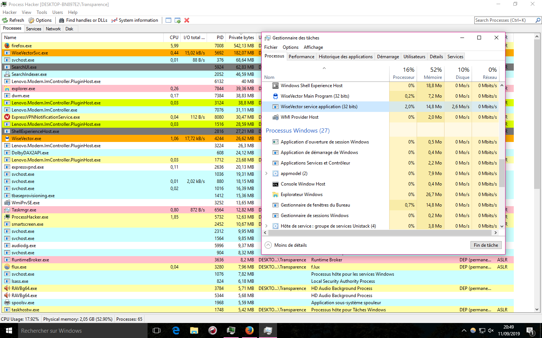Open Find handles or DLLs binoculars icon
This screenshot has width=542, height=338.
(x=62, y=20)
